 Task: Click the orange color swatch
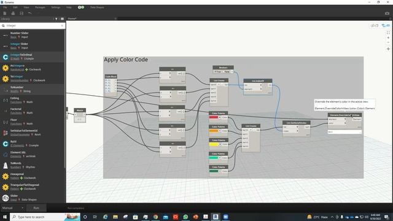click(x=214, y=131)
